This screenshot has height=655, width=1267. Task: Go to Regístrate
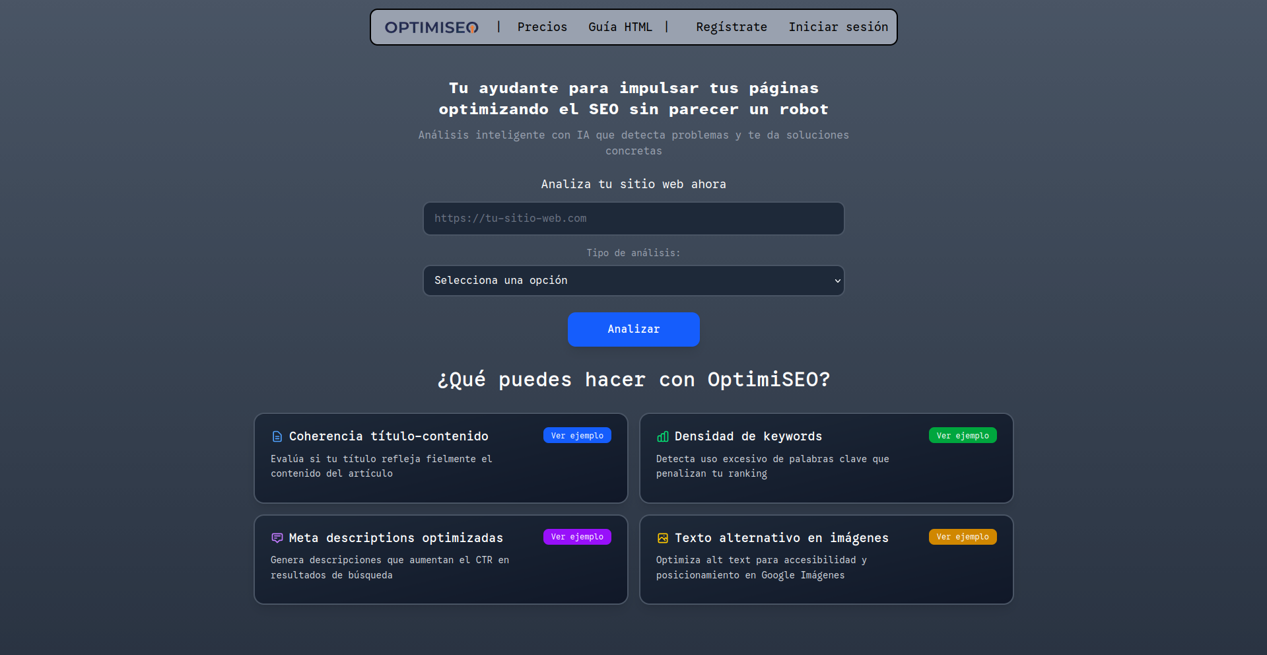click(732, 27)
